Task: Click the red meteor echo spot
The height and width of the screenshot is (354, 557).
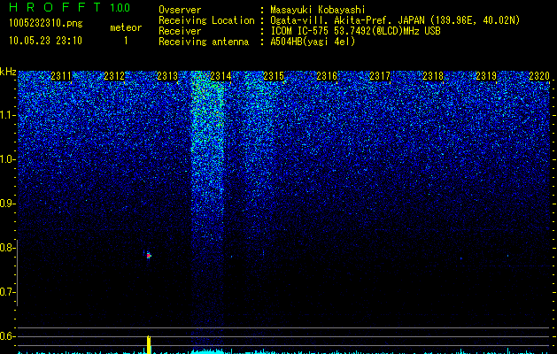Action: tap(149, 255)
